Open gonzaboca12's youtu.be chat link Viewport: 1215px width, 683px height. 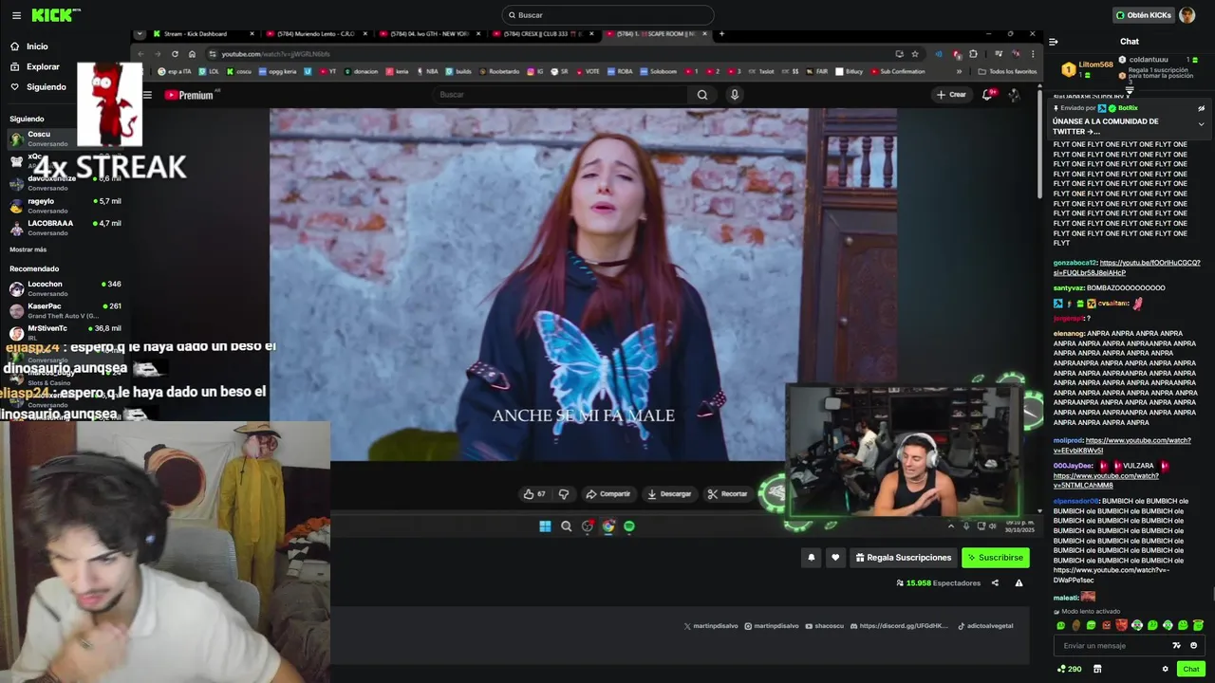1127,268
